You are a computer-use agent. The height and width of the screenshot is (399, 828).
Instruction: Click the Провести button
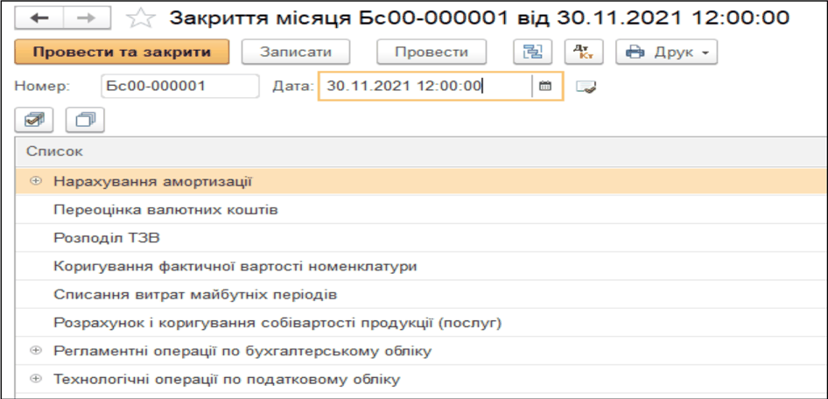[x=432, y=52]
